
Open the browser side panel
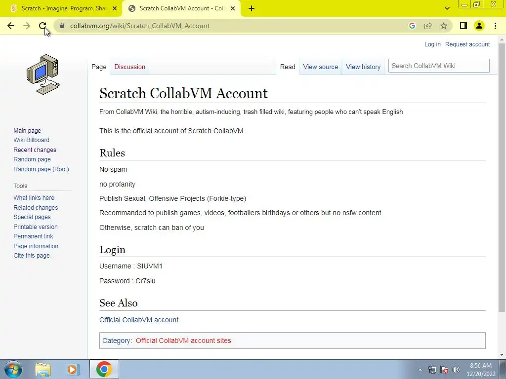(x=464, y=26)
